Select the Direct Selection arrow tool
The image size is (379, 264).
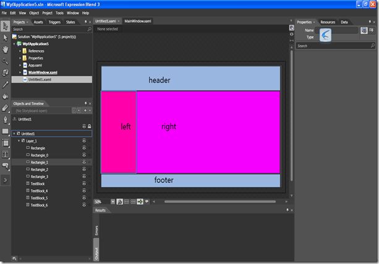coord(5,38)
